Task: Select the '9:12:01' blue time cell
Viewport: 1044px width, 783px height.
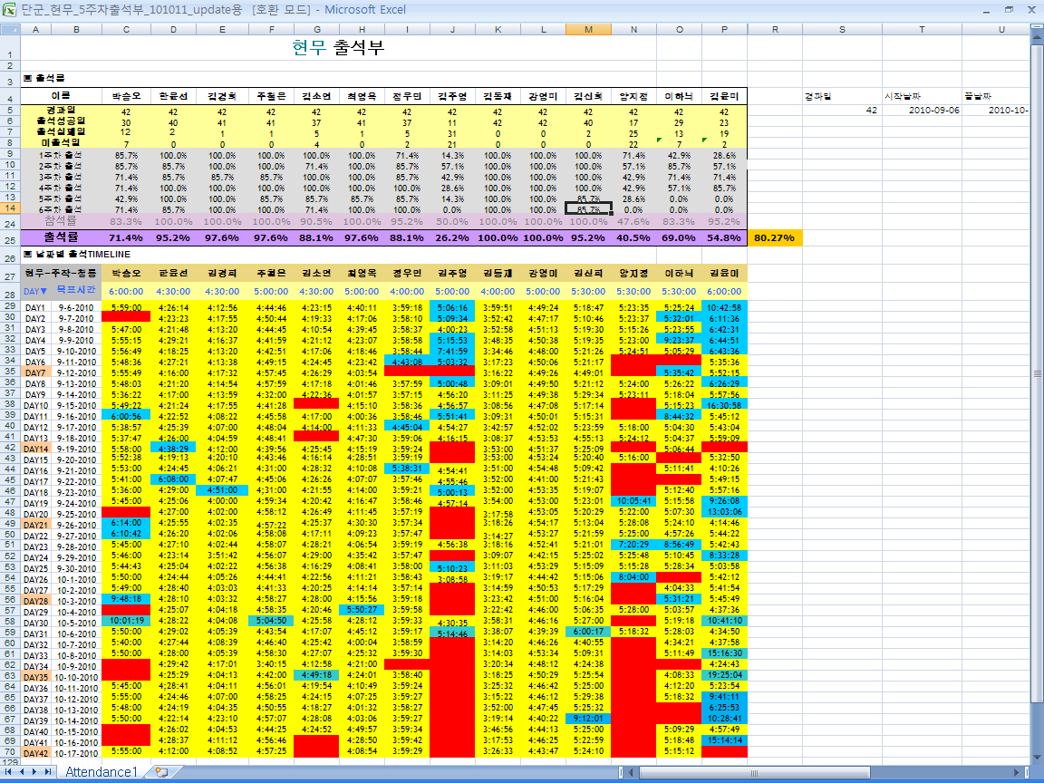Action: click(x=588, y=719)
